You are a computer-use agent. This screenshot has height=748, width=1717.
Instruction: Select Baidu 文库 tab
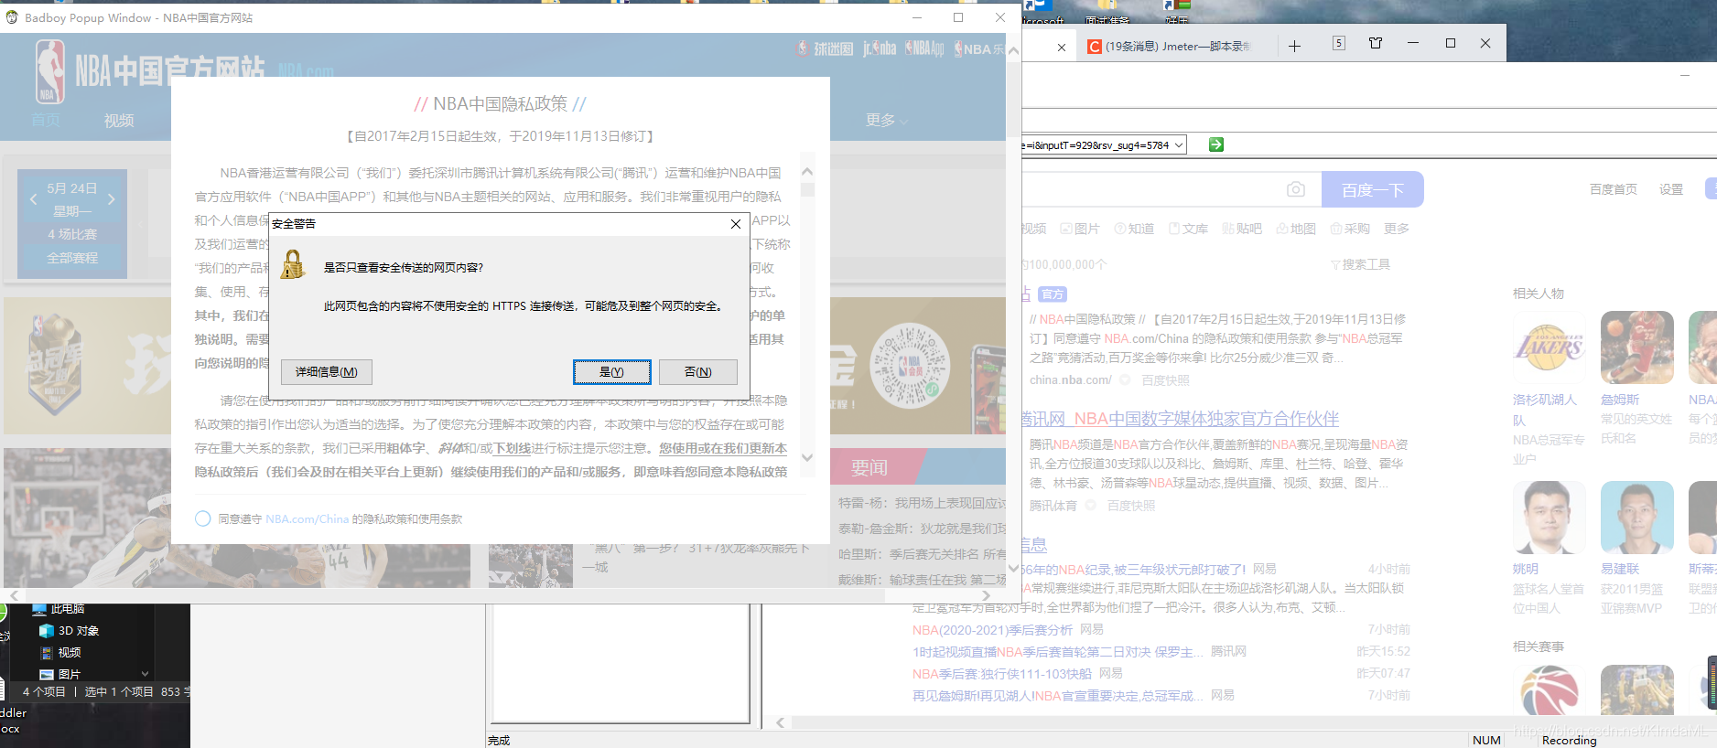click(x=1188, y=229)
